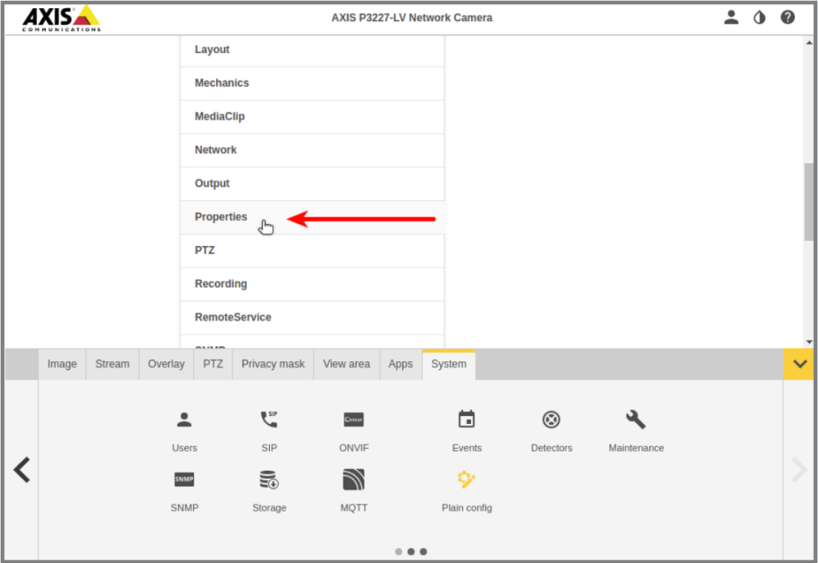Image resolution: width=818 pixels, height=563 pixels.
Task: Expand the Network parameter group
Action: coord(312,150)
